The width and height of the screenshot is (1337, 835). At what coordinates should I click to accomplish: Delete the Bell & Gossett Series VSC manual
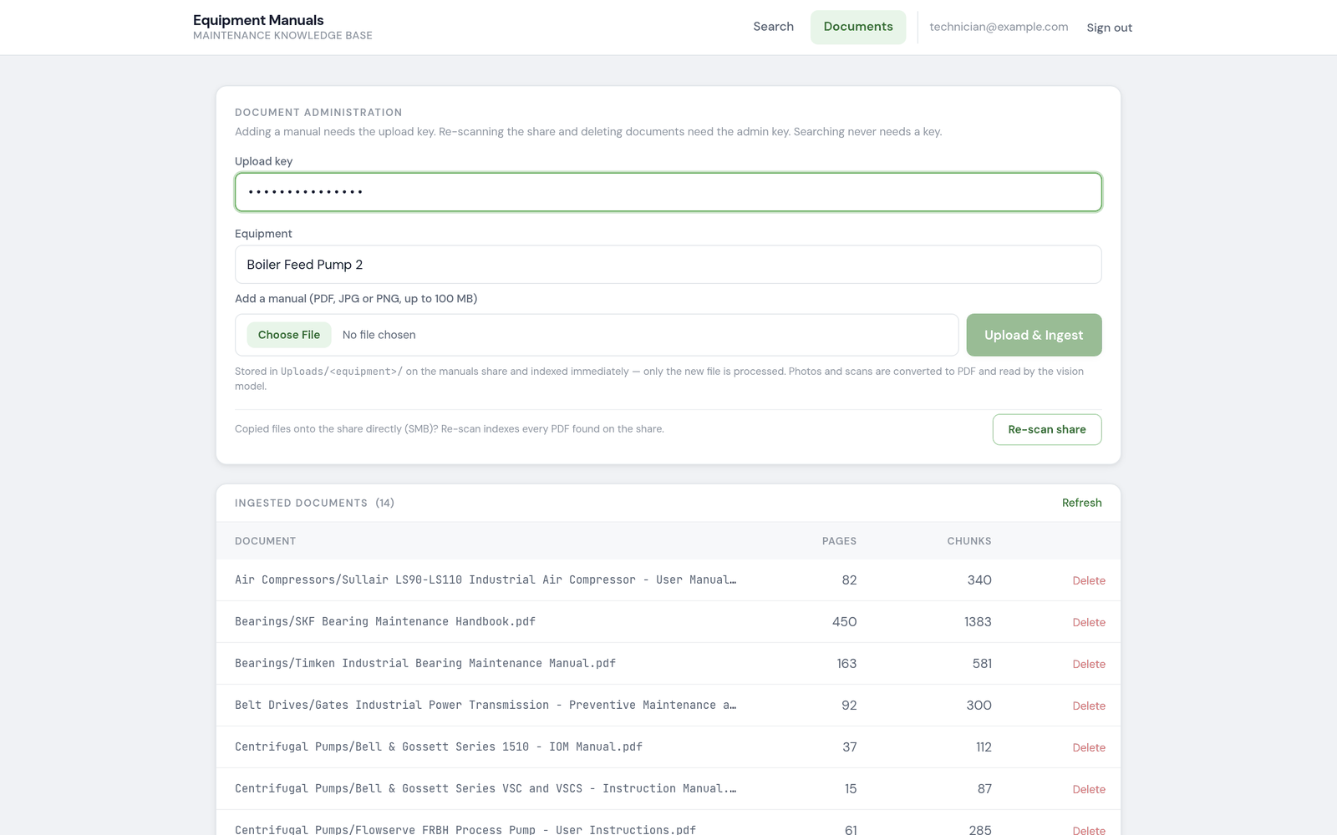coord(1089,789)
